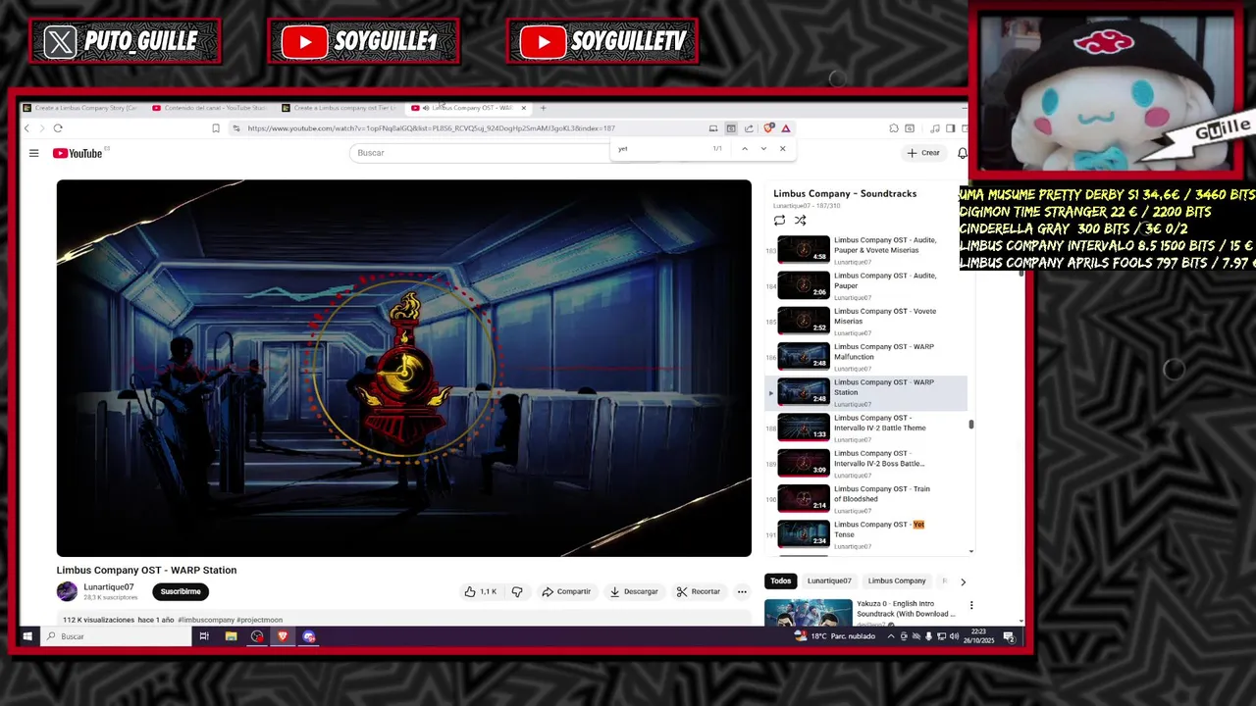
Task: Dislike the WARP Station video
Action: click(x=517, y=591)
